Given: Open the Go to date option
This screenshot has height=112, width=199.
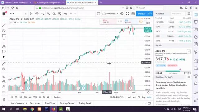Looking at the screenshot, I should click(x=58, y=97).
